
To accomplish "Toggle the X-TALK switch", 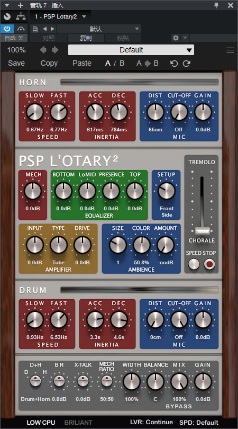I will [83, 381].
